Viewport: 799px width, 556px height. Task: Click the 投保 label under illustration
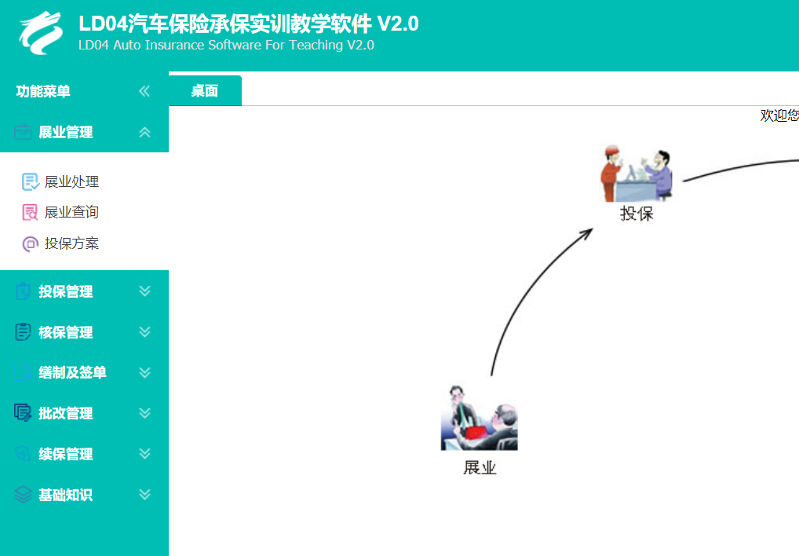coord(637,213)
